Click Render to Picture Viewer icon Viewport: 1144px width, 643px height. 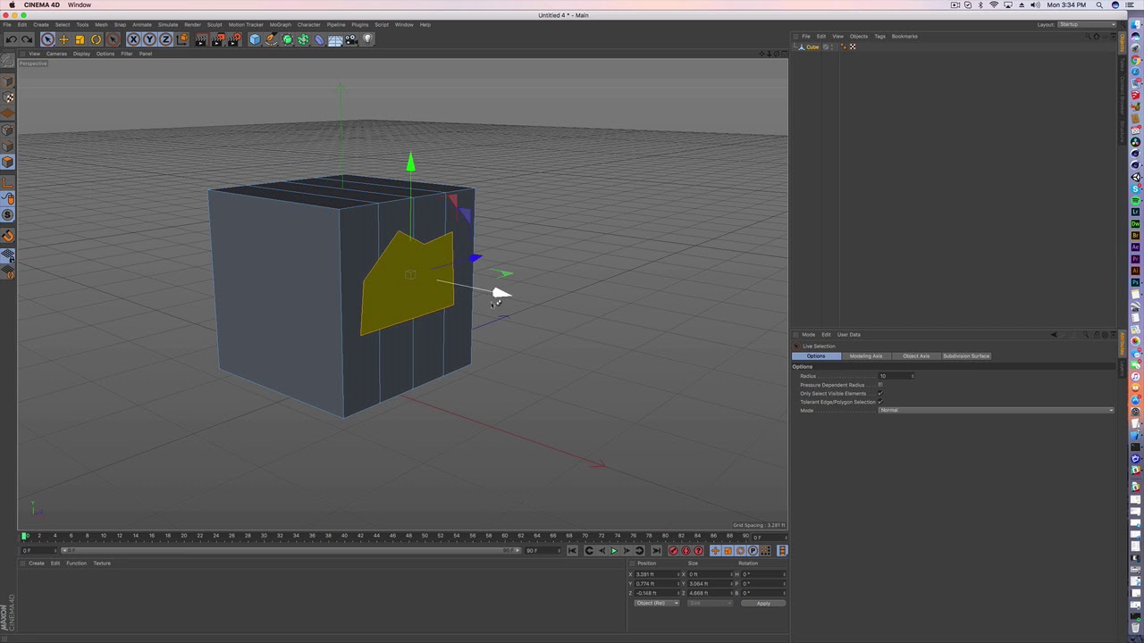pos(218,39)
